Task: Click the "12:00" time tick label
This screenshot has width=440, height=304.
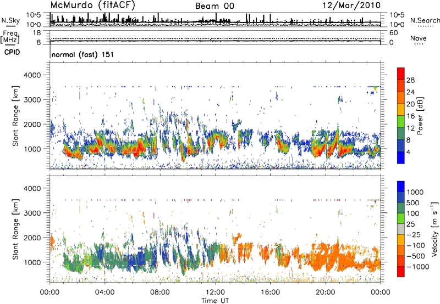Action: tap(215, 292)
